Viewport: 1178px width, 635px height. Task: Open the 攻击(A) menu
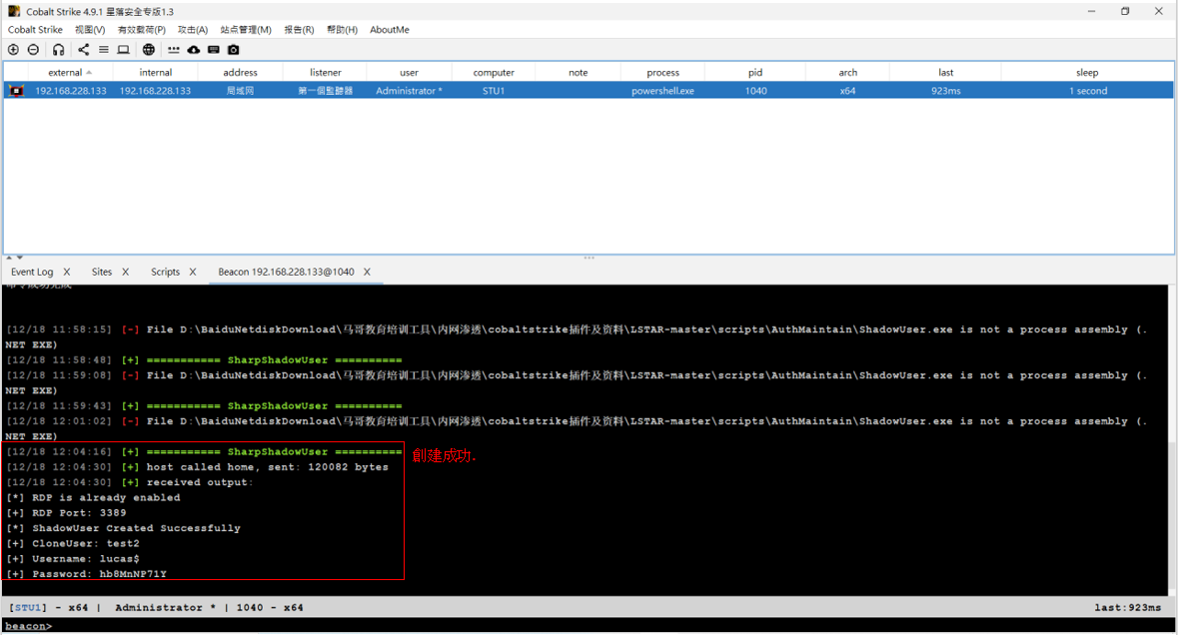click(192, 30)
